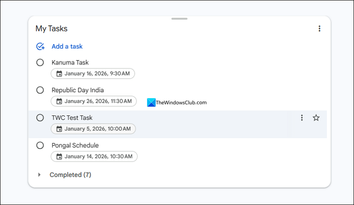Select the Pongal Schedule title
Image resolution: width=354 pixels, height=205 pixels.
click(75, 145)
